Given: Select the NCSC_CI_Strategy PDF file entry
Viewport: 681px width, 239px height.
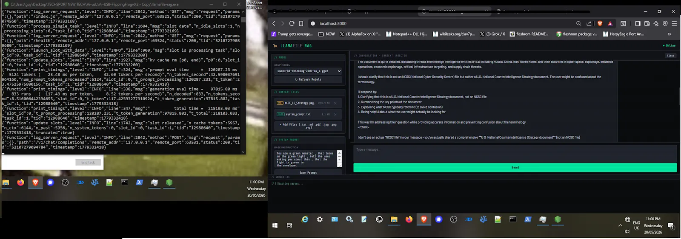Looking at the screenshot, I should tap(308, 103).
